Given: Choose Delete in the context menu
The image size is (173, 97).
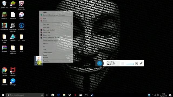Looking at the screenshot, I should coord(56,55).
